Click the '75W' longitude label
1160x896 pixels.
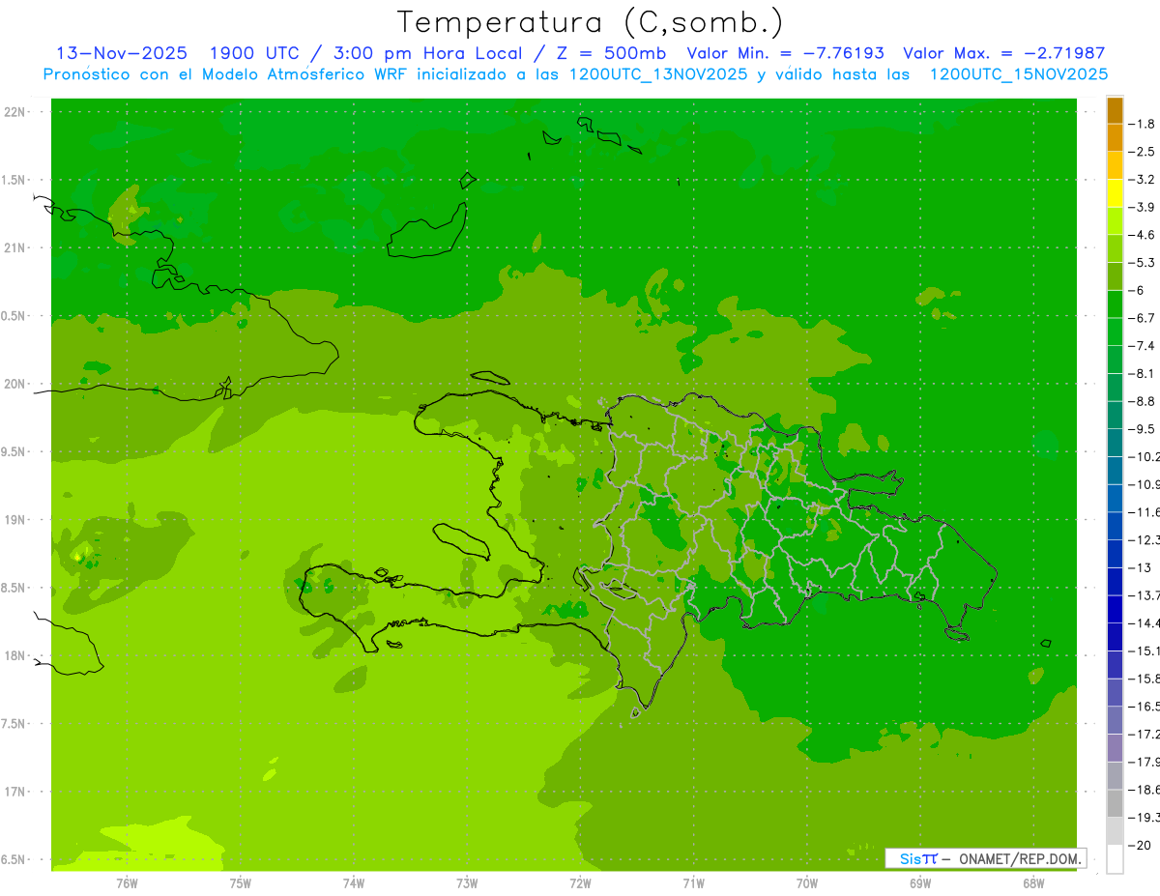pos(241,883)
